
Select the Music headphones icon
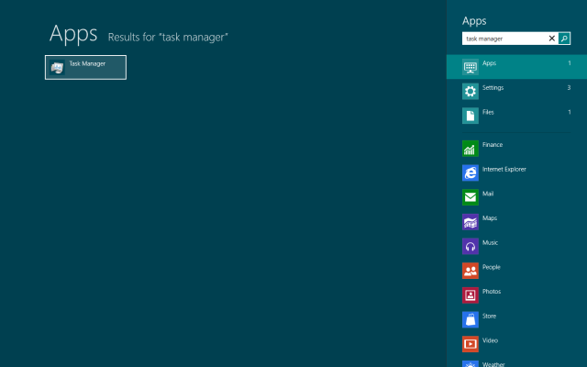pos(471,246)
